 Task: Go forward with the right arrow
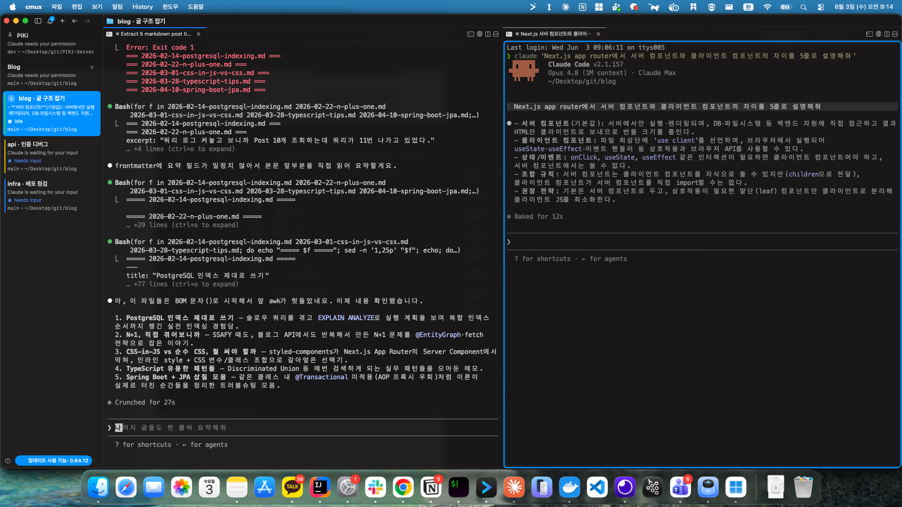coord(87,21)
